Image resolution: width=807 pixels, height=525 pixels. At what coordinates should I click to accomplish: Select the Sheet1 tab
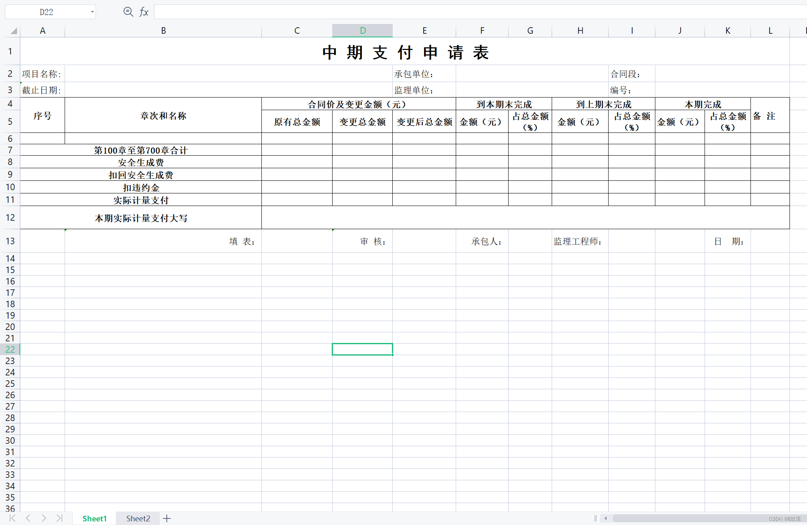pos(94,518)
